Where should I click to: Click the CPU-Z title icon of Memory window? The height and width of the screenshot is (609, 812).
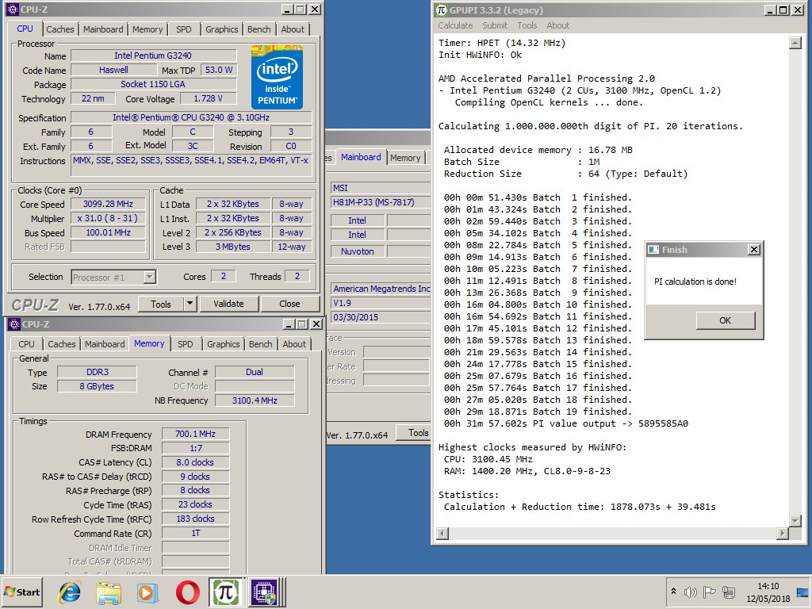14,324
